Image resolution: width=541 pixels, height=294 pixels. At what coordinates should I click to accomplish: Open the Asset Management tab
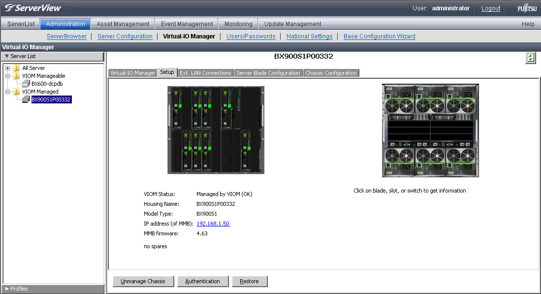point(123,24)
